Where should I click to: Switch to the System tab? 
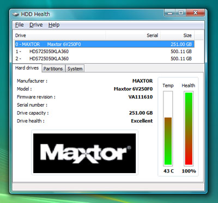point(75,69)
